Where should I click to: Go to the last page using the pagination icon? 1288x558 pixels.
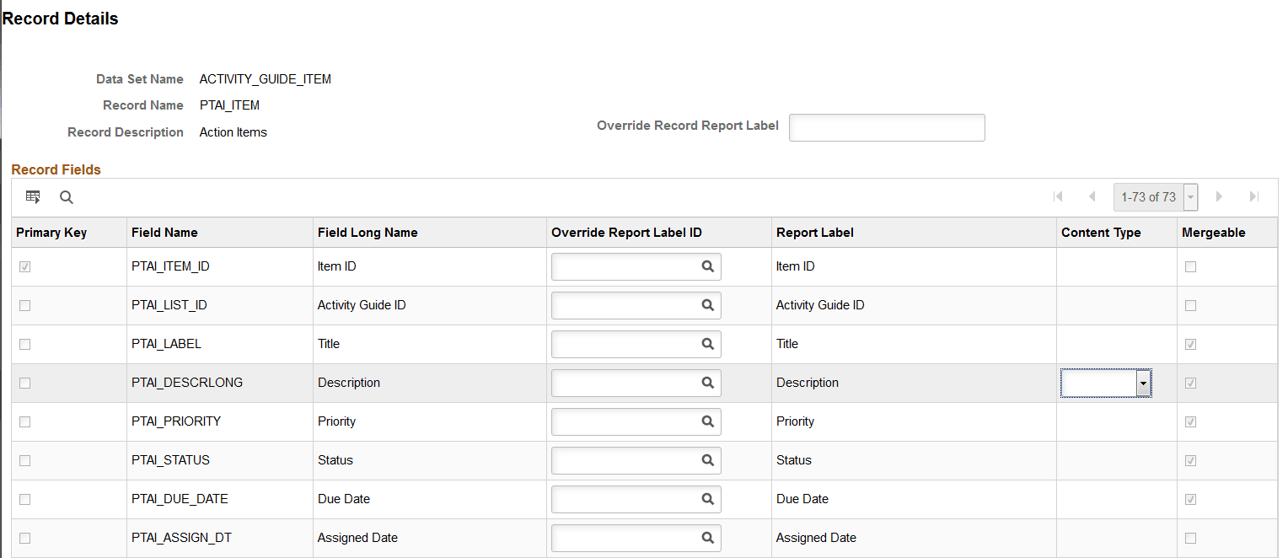pos(1254,196)
